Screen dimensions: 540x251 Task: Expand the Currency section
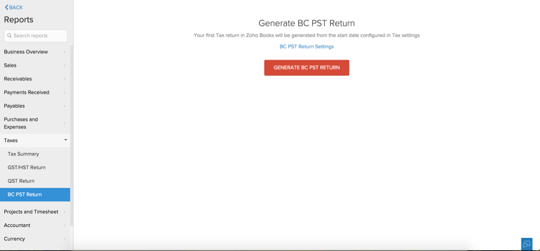click(35, 239)
